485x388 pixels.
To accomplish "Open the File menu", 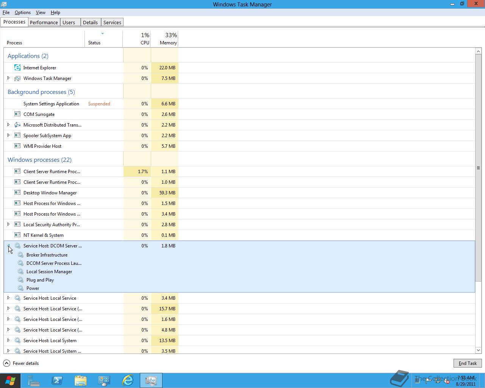I will click(x=6, y=13).
